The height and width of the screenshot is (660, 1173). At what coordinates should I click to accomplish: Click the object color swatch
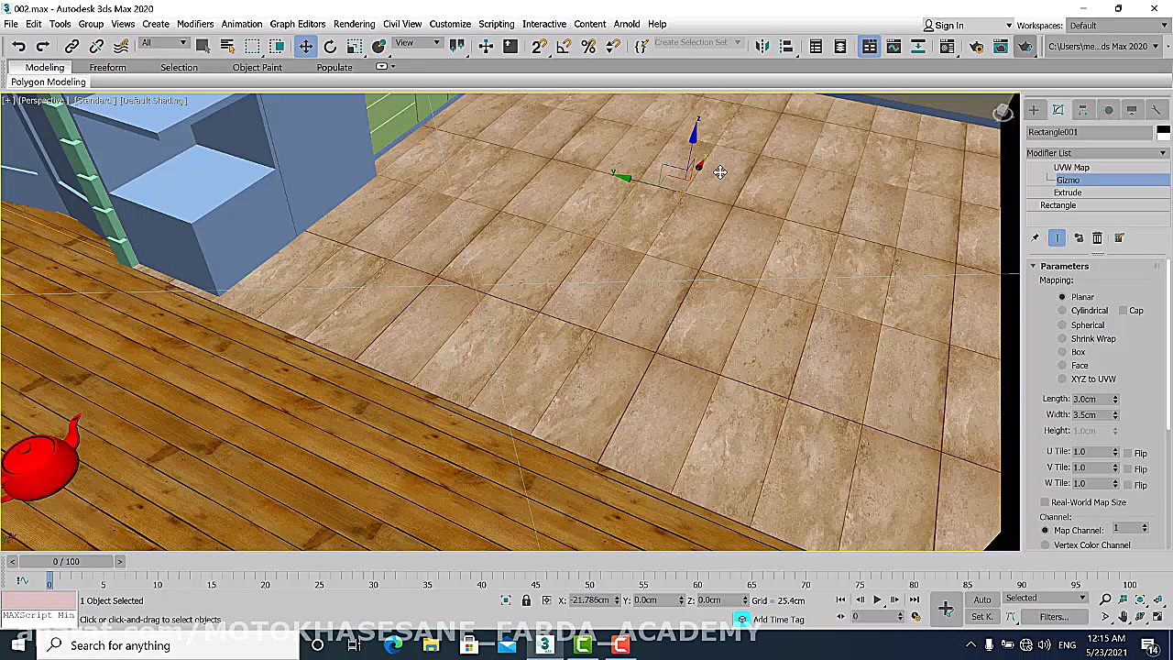tap(1162, 132)
